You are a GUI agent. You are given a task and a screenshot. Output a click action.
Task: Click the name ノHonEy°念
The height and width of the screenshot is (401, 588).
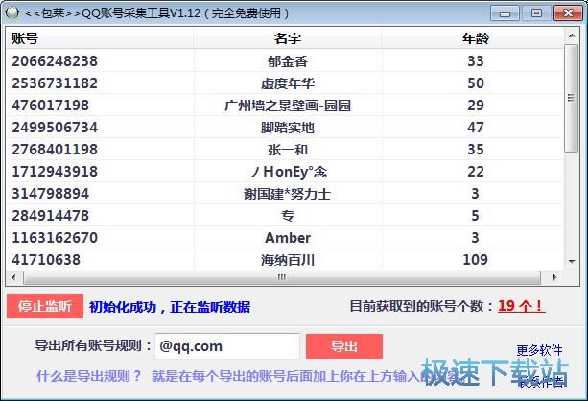tap(288, 172)
